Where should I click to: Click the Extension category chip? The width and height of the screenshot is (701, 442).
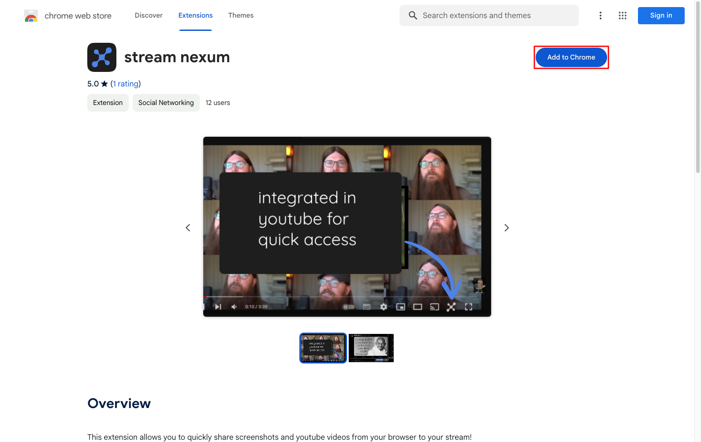[108, 103]
